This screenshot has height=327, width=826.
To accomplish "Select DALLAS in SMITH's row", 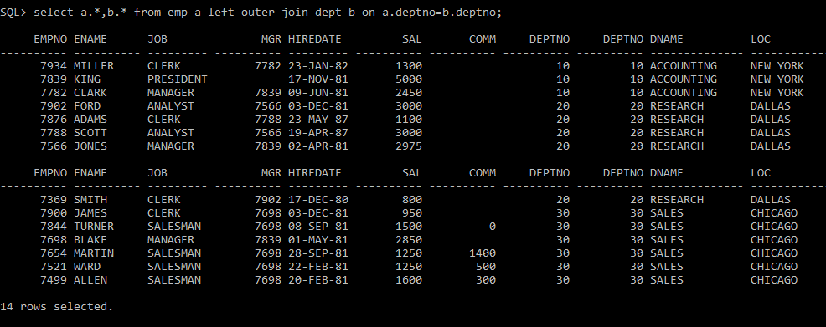I will (771, 200).
